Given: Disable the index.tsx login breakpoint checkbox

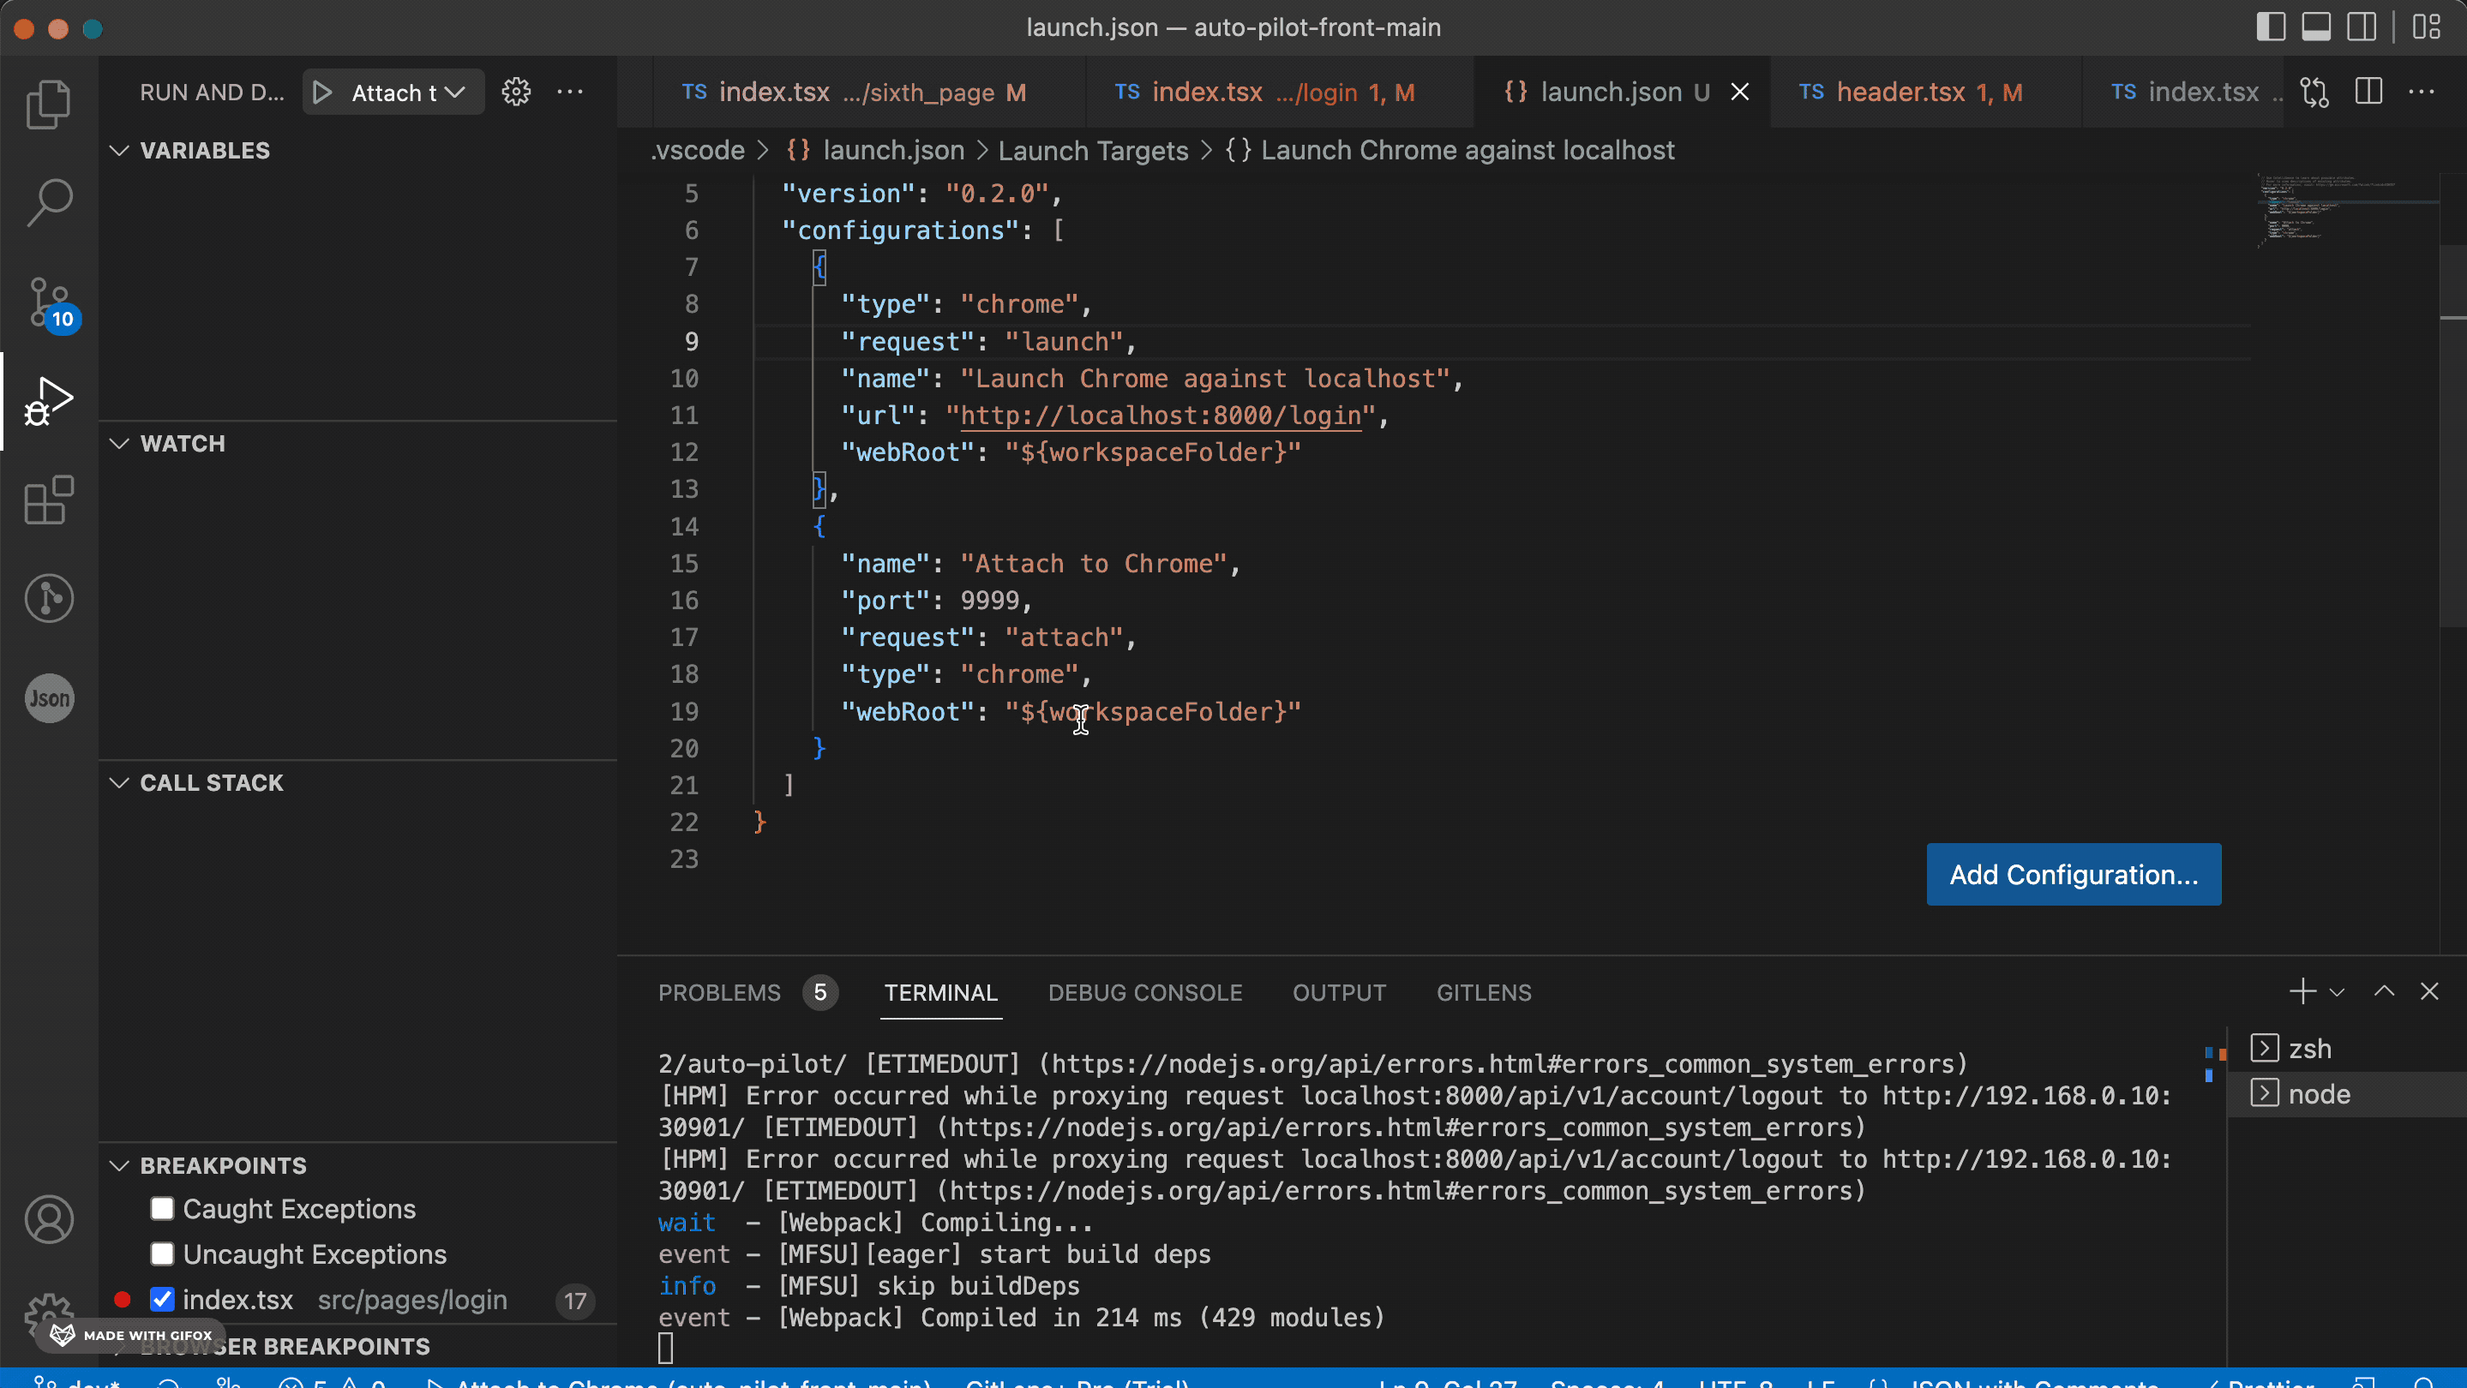Looking at the screenshot, I should pos(162,1300).
